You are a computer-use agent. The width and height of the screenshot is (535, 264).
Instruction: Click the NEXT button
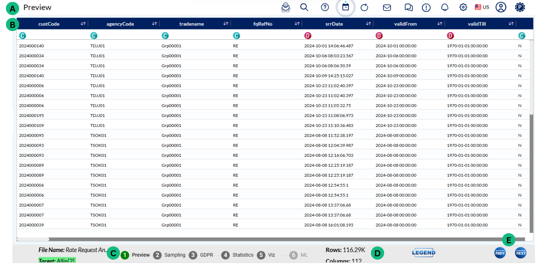pyautogui.click(x=521, y=253)
